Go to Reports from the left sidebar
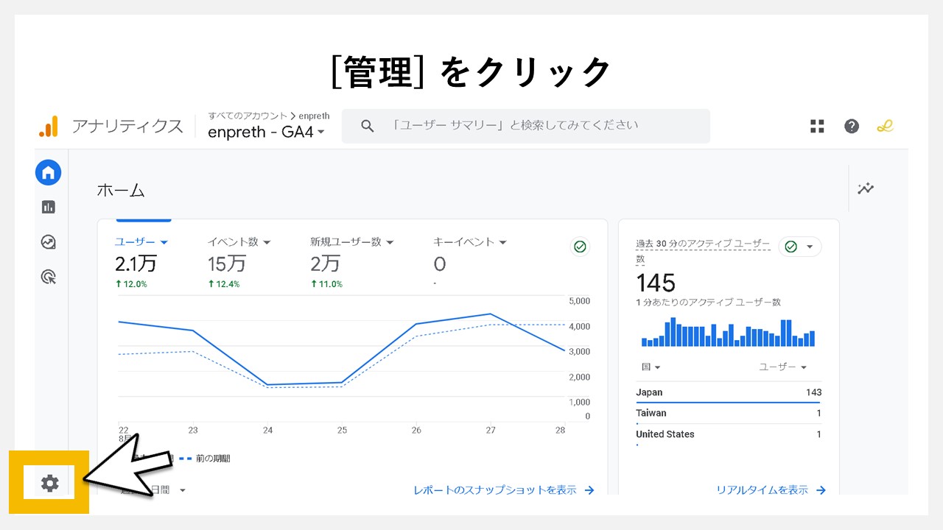The image size is (943, 530). [x=49, y=207]
